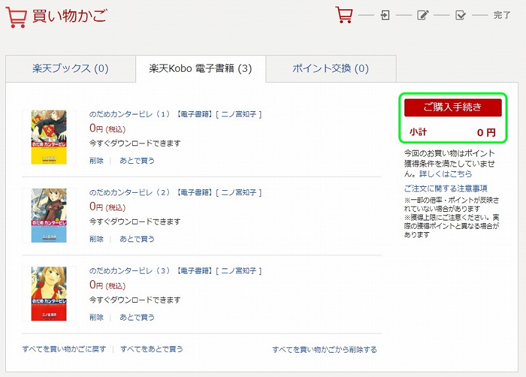Click the subtotal amount 0 円
Image resolution: width=526 pixels, height=377 pixels.
[486, 132]
